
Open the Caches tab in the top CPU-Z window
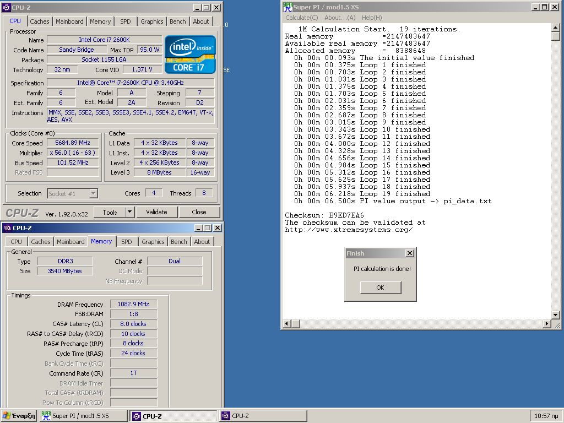click(40, 21)
